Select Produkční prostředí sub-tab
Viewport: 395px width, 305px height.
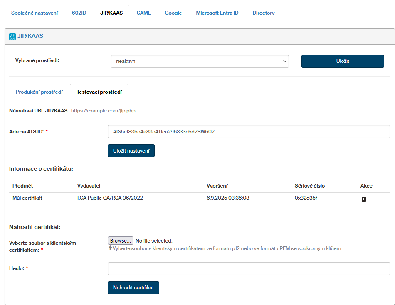click(x=39, y=92)
